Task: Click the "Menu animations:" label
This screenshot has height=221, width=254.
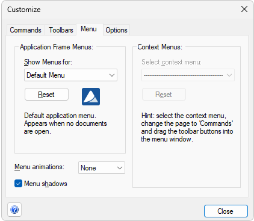Action: pyautogui.click(x=39, y=167)
